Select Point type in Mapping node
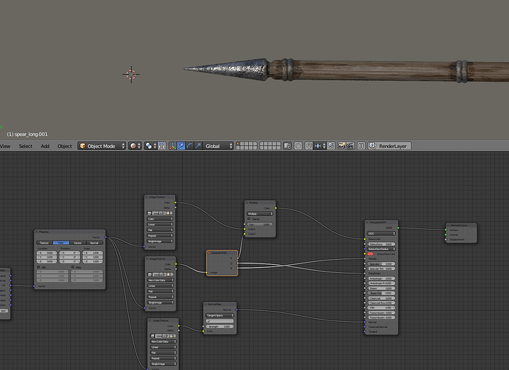The width and height of the screenshot is (509, 370). pos(61,243)
